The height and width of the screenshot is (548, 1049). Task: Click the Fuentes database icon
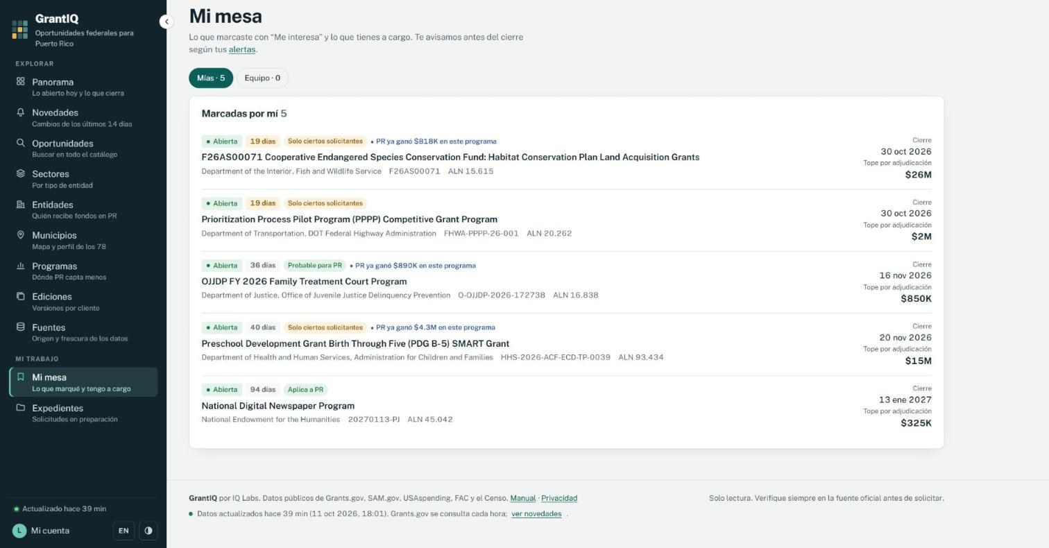point(21,327)
